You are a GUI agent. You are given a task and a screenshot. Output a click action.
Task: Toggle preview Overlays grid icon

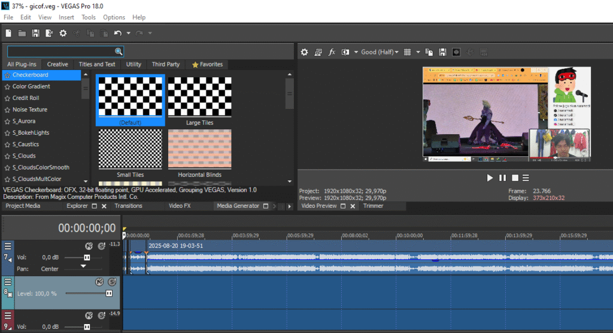click(407, 52)
